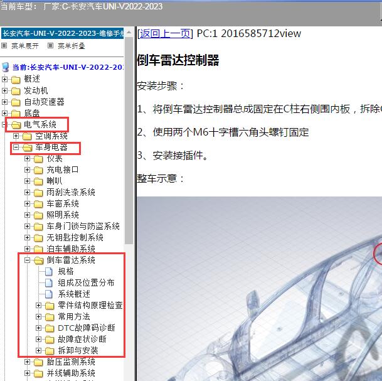Screen dimensions: 382x381
Task: Expand the 自动变速器 tree node
Action: coord(4,102)
